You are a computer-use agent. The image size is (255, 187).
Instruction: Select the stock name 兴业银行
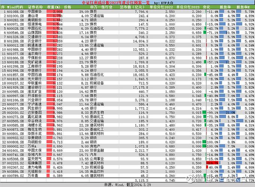click(35, 100)
